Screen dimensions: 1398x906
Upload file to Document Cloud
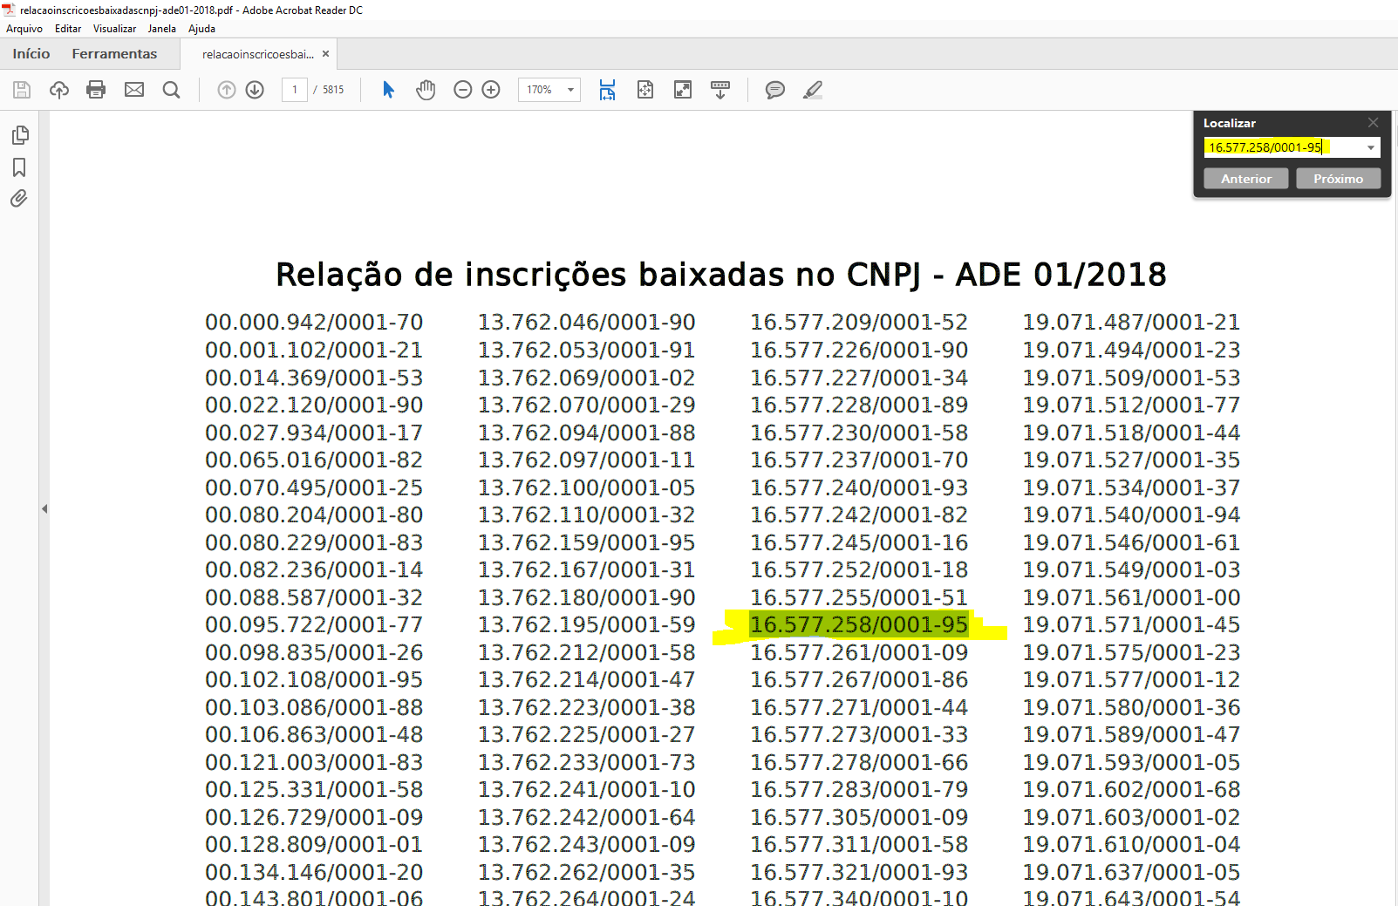(58, 90)
